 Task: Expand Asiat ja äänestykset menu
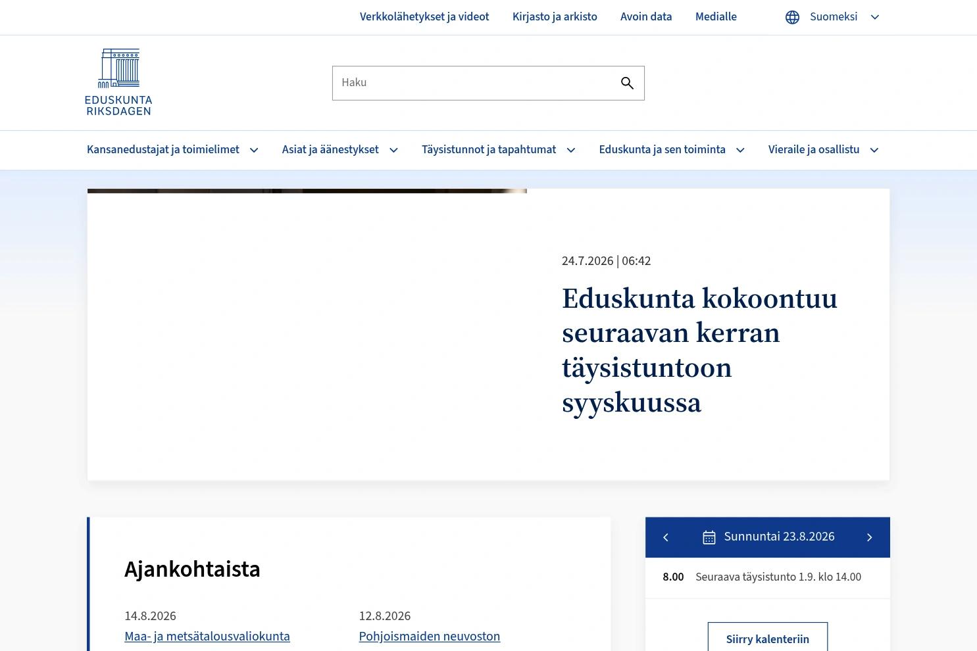[340, 150]
